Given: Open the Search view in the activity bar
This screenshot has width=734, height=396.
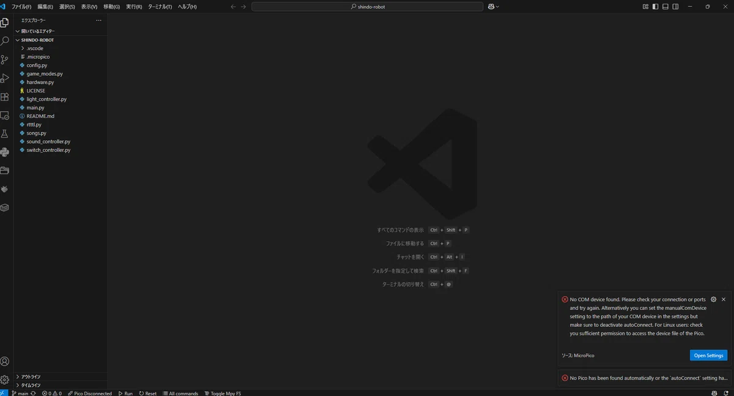Looking at the screenshot, I should coord(5,41).
